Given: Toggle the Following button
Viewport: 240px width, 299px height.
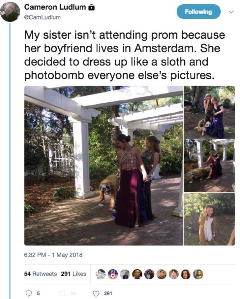Looking at the screenshot, I should (198, 12).
